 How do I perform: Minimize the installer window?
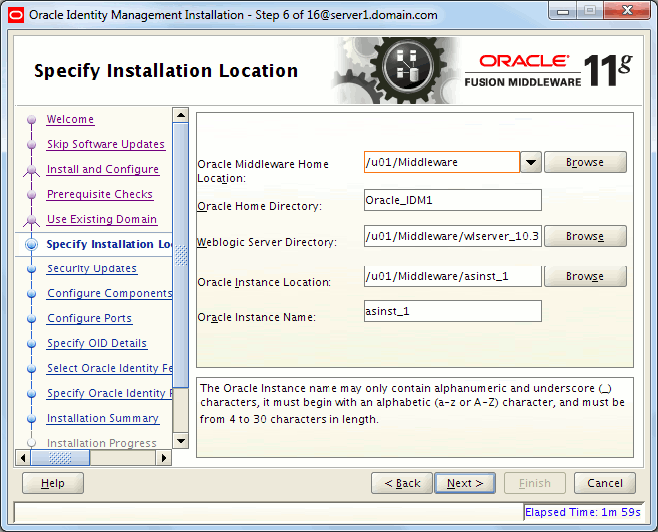click(x=563, y=11)
